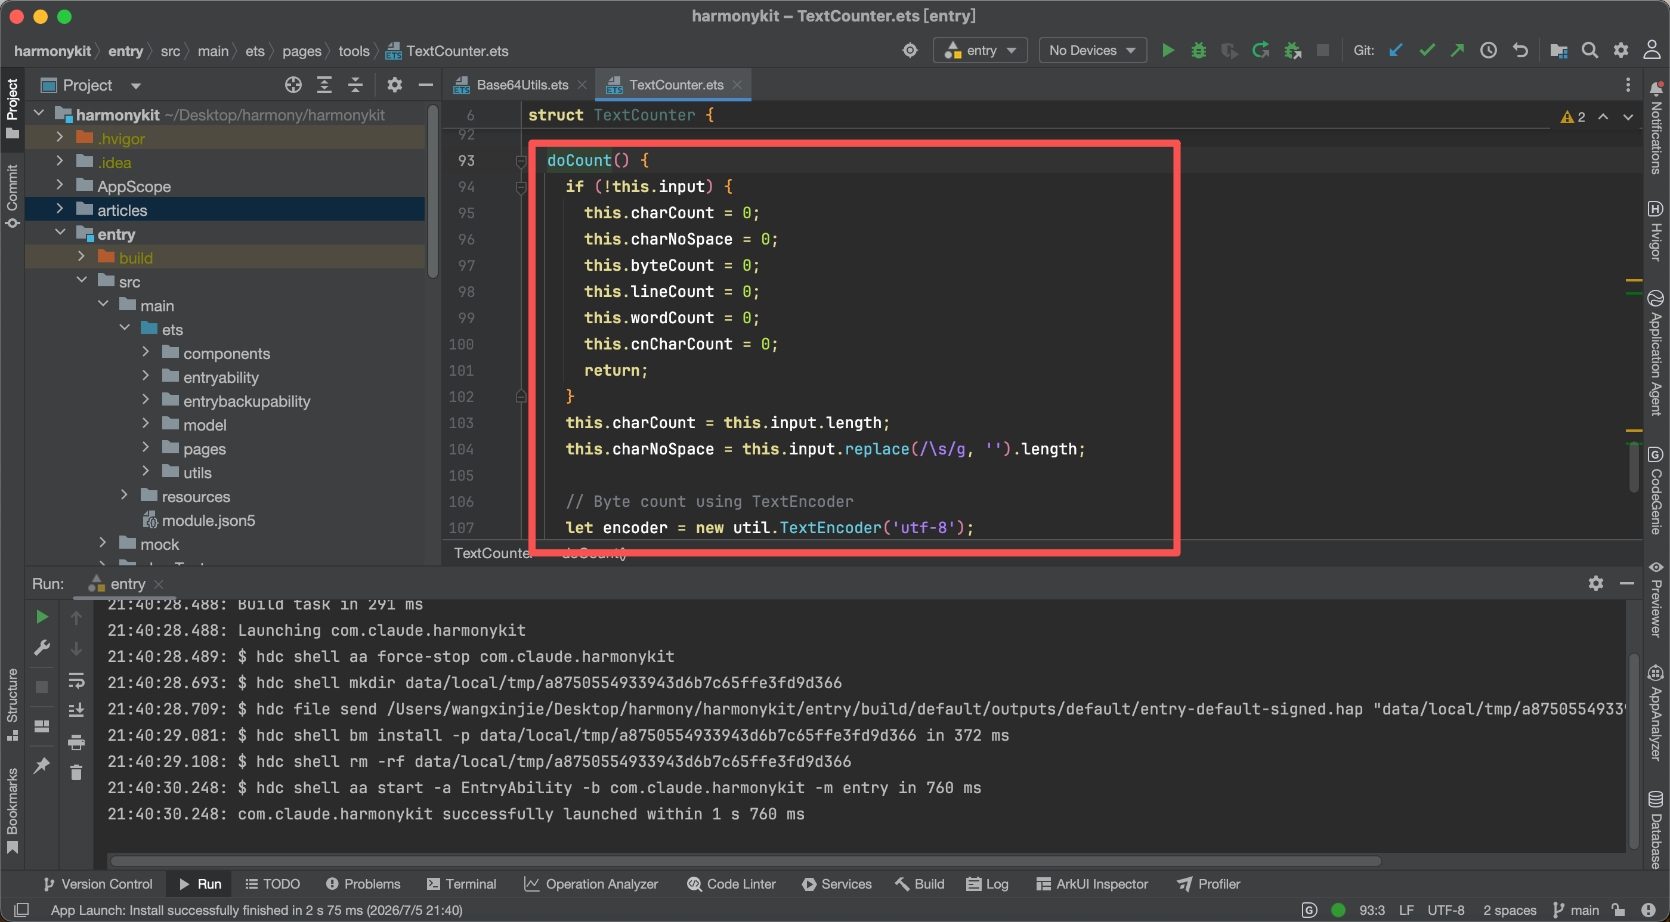Open the Profiler tab
The height and width of the screenshot is (922, 1670).
(1208, 884)
